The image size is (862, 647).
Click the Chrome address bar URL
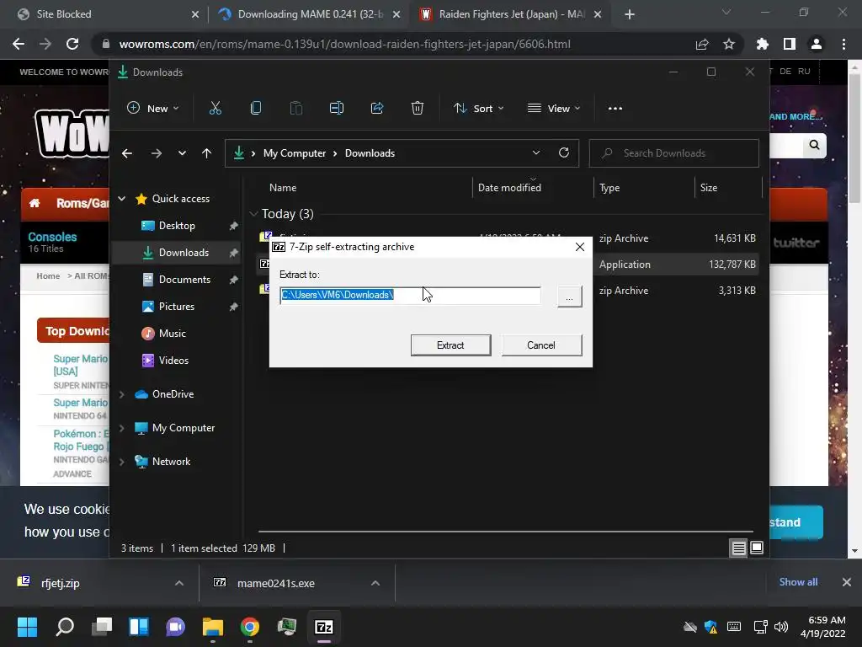(x=344, y=44)
